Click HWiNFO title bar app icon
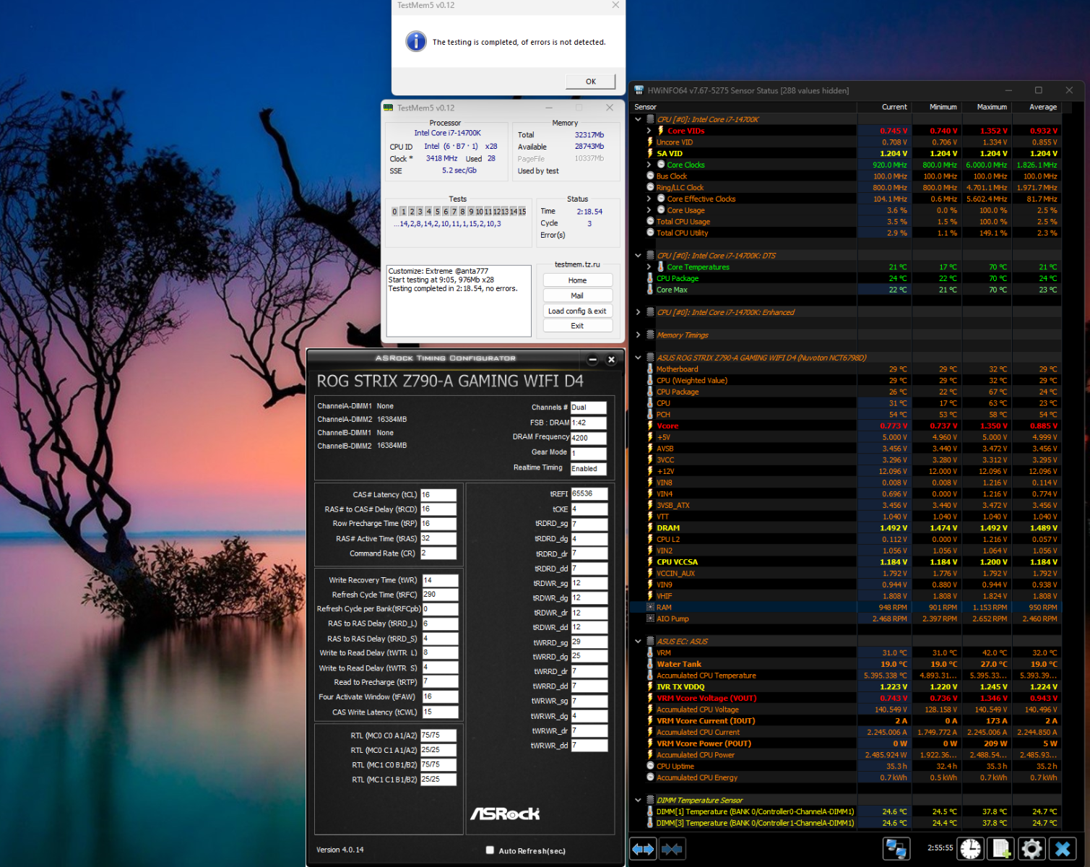 [639, 90]
